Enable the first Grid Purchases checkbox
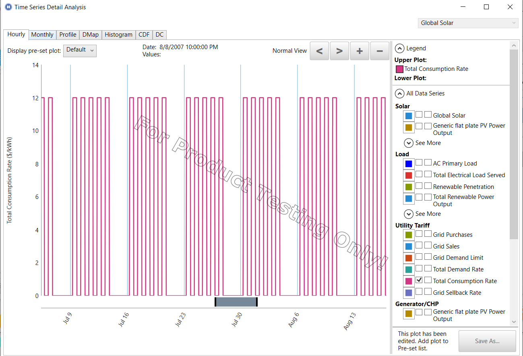523x356 pixels. [419, 234]
